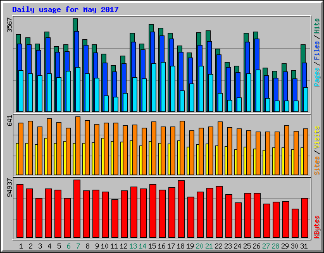The width and height of the screenshot is (324, 253).
Task: Click the 94937 axis value
Action: (9, 188)
